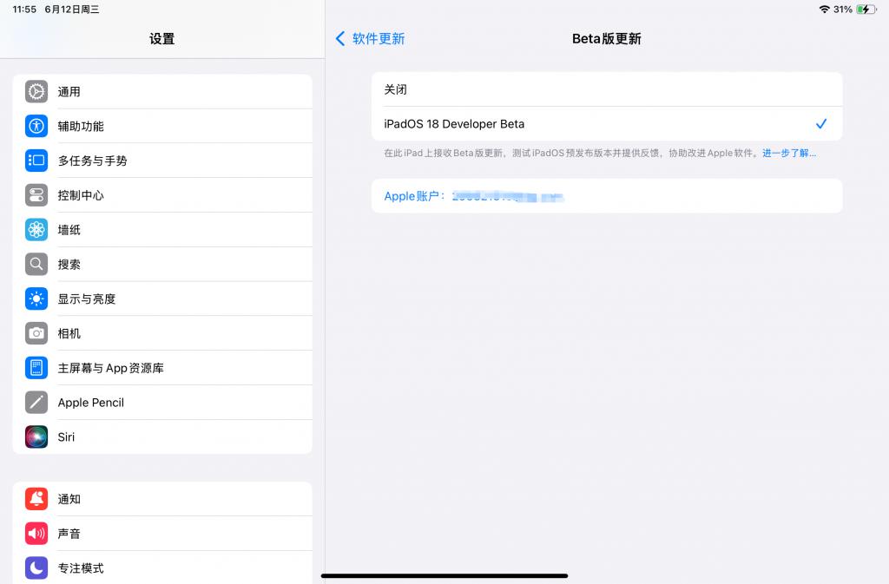Image resolution: width=889 pixels, height=584 pixels.
Task: Tap the blue checkmark on Developer Beta
Action: (x=821, y=123)
